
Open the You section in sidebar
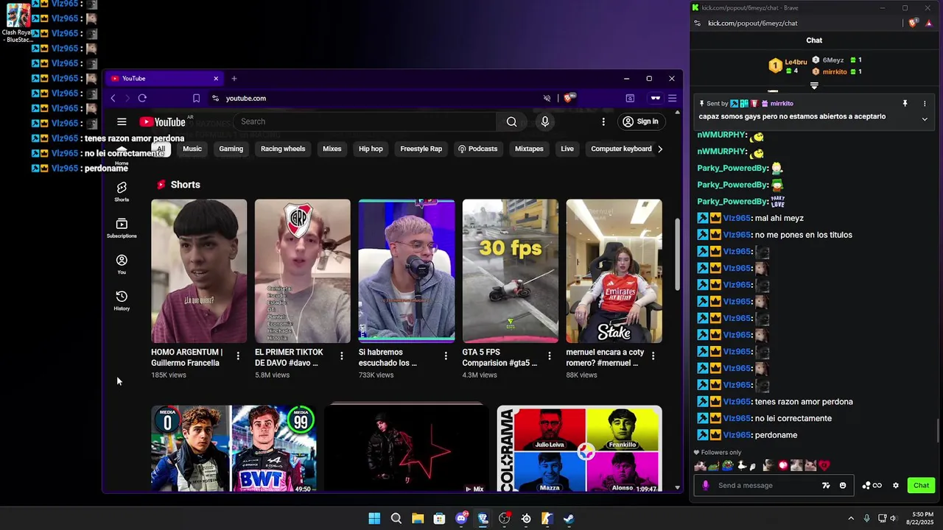[x=122, y=264]
